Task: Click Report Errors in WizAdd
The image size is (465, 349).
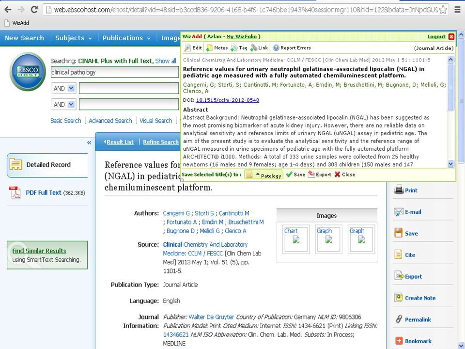Action: click(x=292, y=48)
